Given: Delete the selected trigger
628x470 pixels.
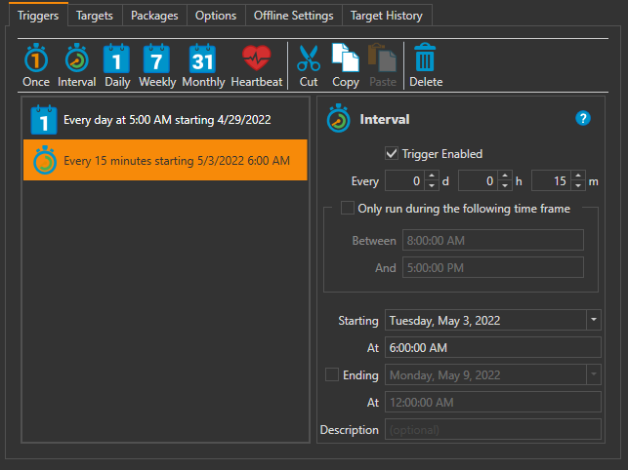Looking at the screenshot, I should [x=426, y=65].
